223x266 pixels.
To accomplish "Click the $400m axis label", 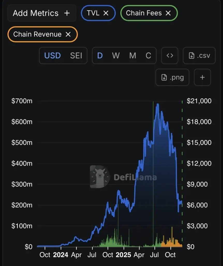I will (22, 164).
